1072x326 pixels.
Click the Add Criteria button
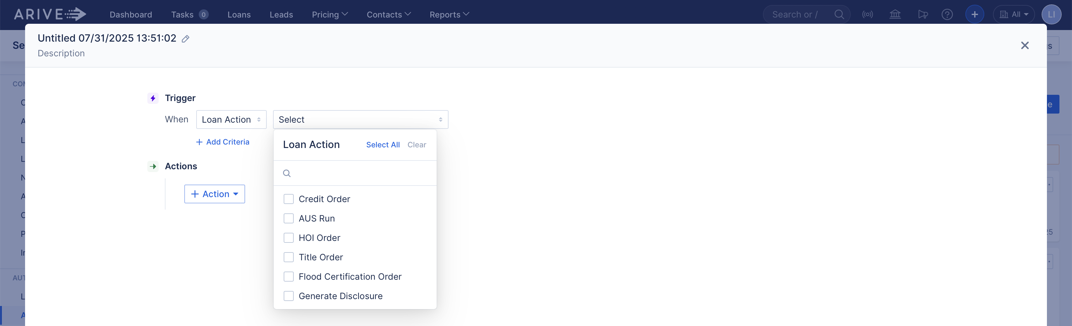point(222,142)
